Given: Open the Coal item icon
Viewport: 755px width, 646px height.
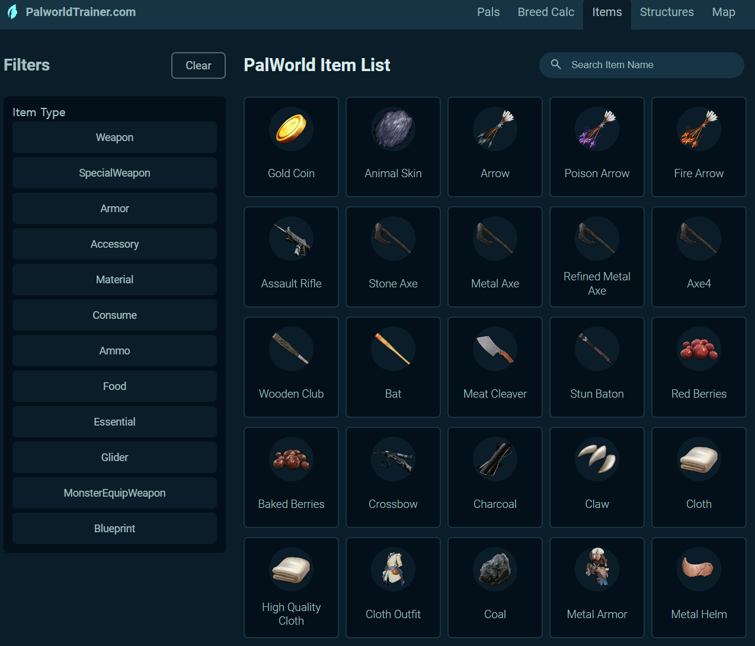Looking at the screenshot, I should pyautogui.click(x=495, y=570).
